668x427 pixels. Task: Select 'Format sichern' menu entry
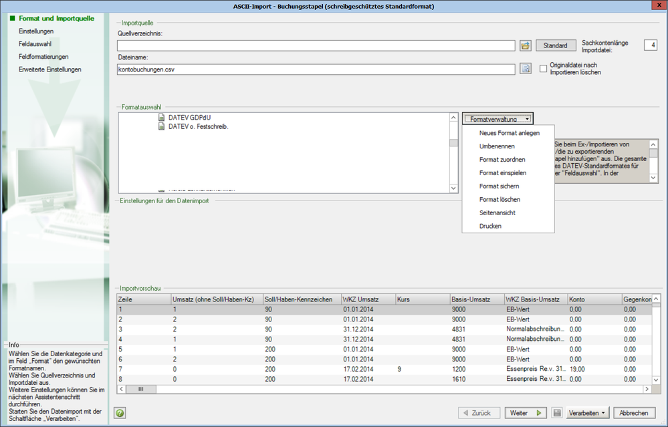pos(499,186)
